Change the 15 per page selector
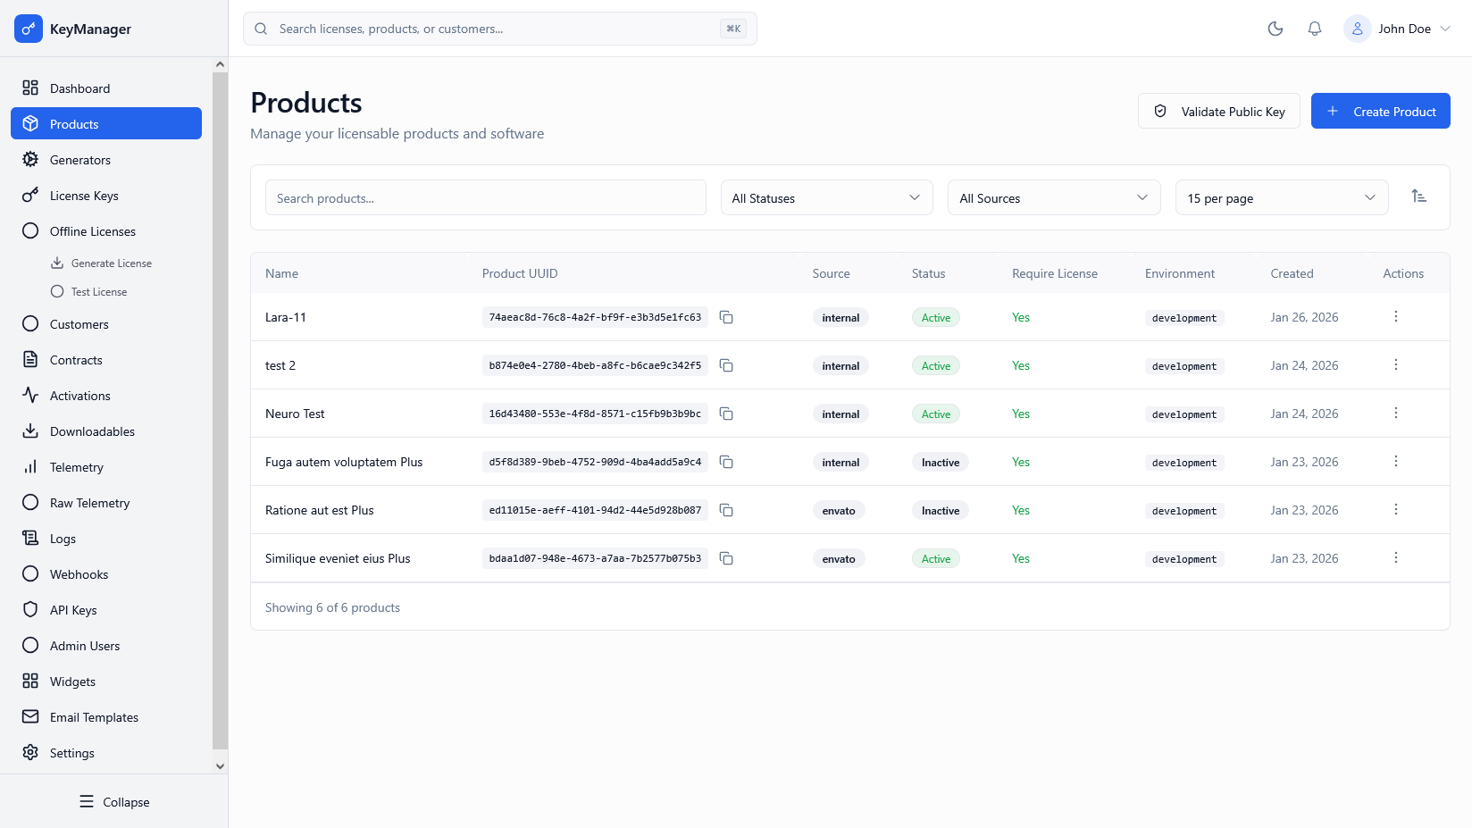 coord(1281,197)
